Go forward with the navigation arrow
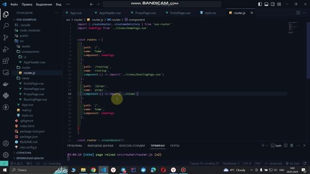This screenshot has height=174, width=310. tap(98, 4)
